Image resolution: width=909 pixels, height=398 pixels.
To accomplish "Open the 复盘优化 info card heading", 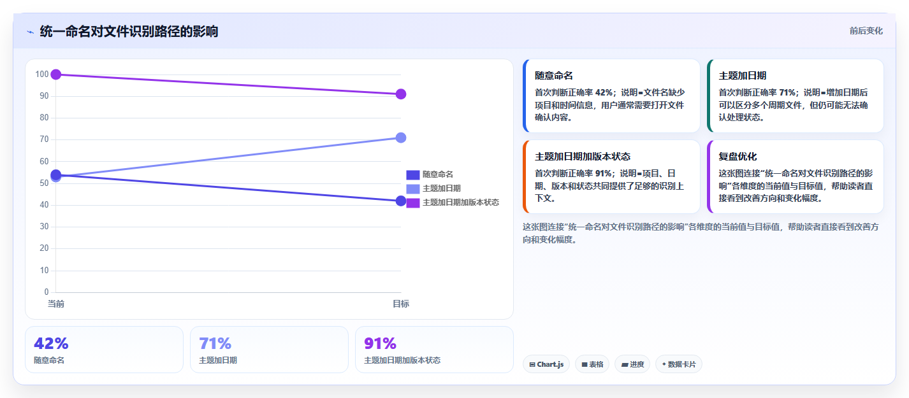I will pyautogui.click(x=738, y=157).
